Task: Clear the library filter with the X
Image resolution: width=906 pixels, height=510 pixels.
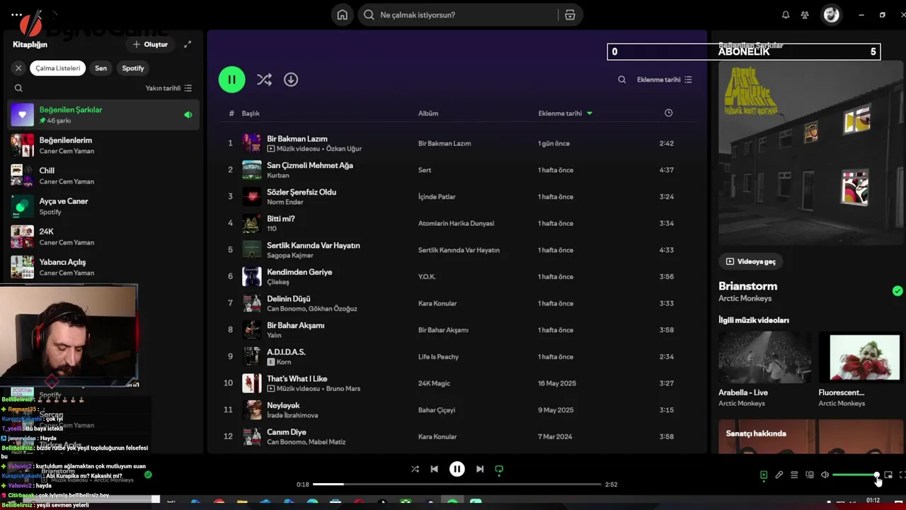Action: click(x=18, y=68)
